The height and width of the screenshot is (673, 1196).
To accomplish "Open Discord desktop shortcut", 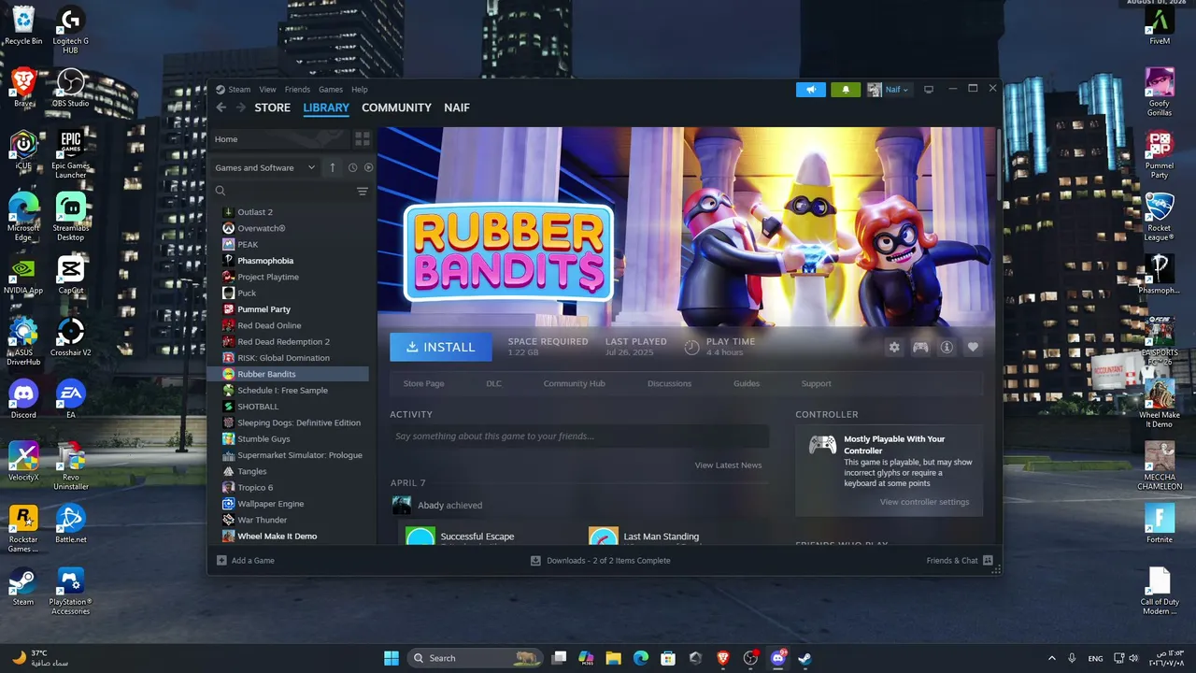I will click(23, 399).
